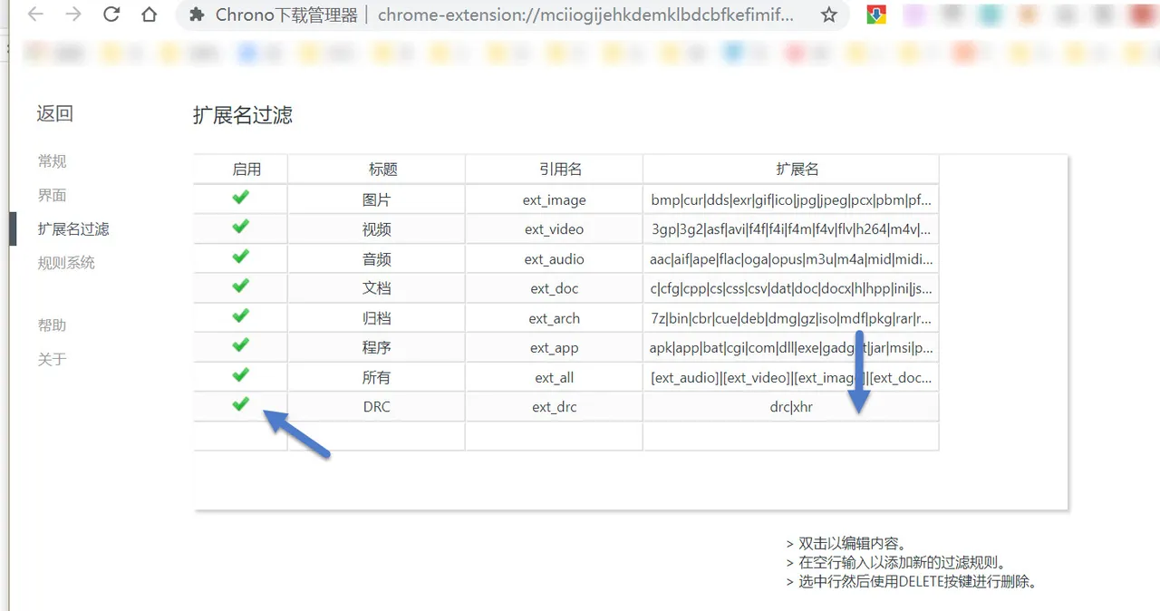Click the 扩展名 column header
The image size is (1160, 611).
coord(791,170)
